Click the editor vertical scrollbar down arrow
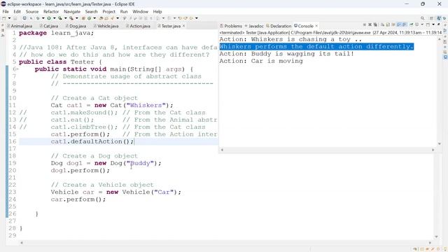The image size is (448, 252). (436, 237)
